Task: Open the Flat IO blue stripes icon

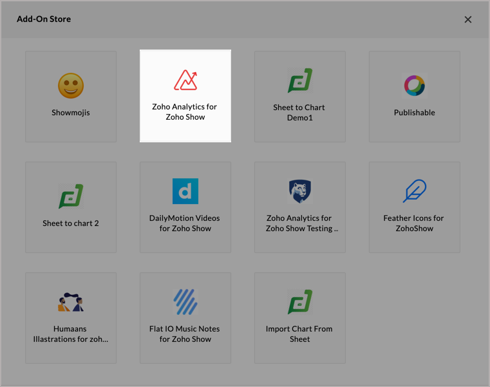Action: click(x=185, y=301)
